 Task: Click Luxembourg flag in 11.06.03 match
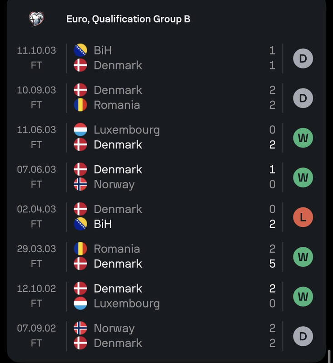click(80, 130)
